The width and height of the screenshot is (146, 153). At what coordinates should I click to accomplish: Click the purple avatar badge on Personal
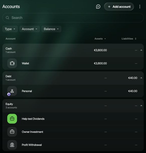coord(9,94)
